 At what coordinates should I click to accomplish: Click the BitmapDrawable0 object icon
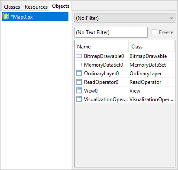pos(79,56)
